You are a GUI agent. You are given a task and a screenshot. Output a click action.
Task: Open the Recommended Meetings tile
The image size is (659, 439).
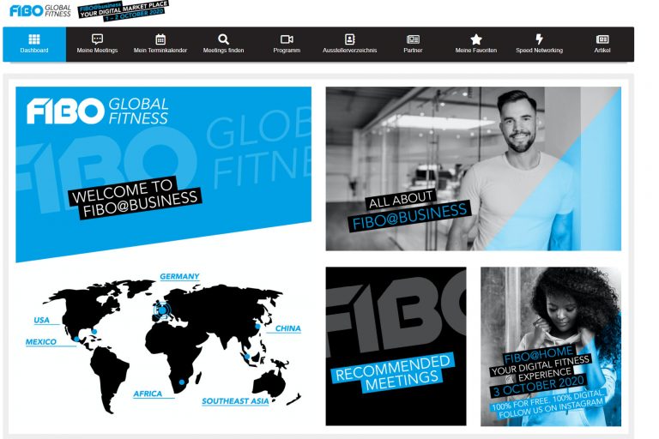coord(396,346)
